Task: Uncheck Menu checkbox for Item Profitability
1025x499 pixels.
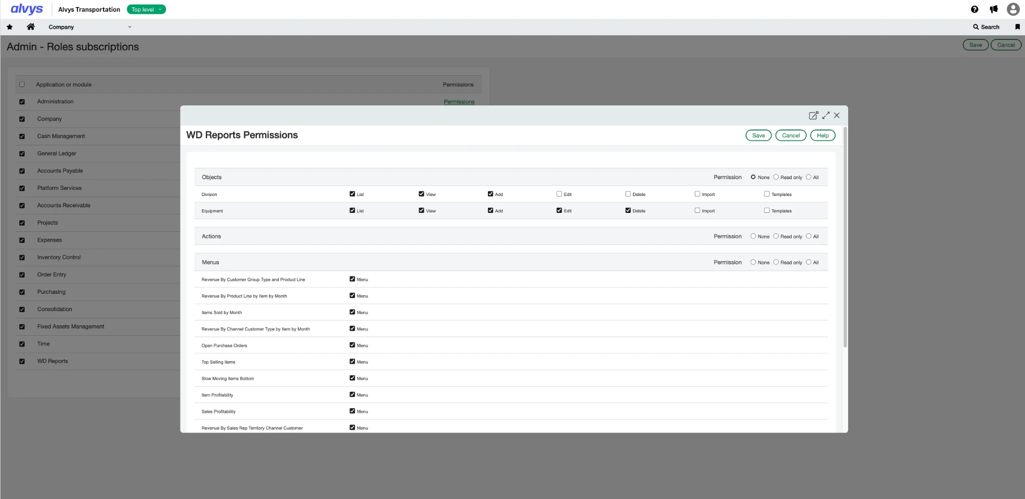Action: click(x=352, y=395)
